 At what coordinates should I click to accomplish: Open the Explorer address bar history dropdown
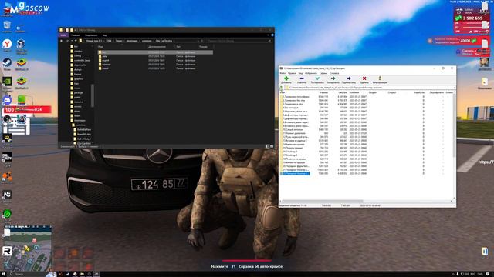tap(198, 41)
